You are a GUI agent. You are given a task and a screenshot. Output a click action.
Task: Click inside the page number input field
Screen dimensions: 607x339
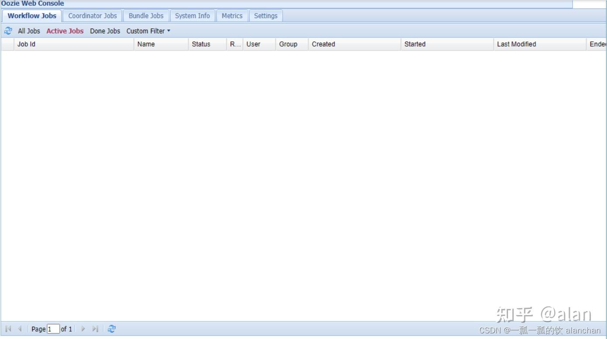point(52,329)
